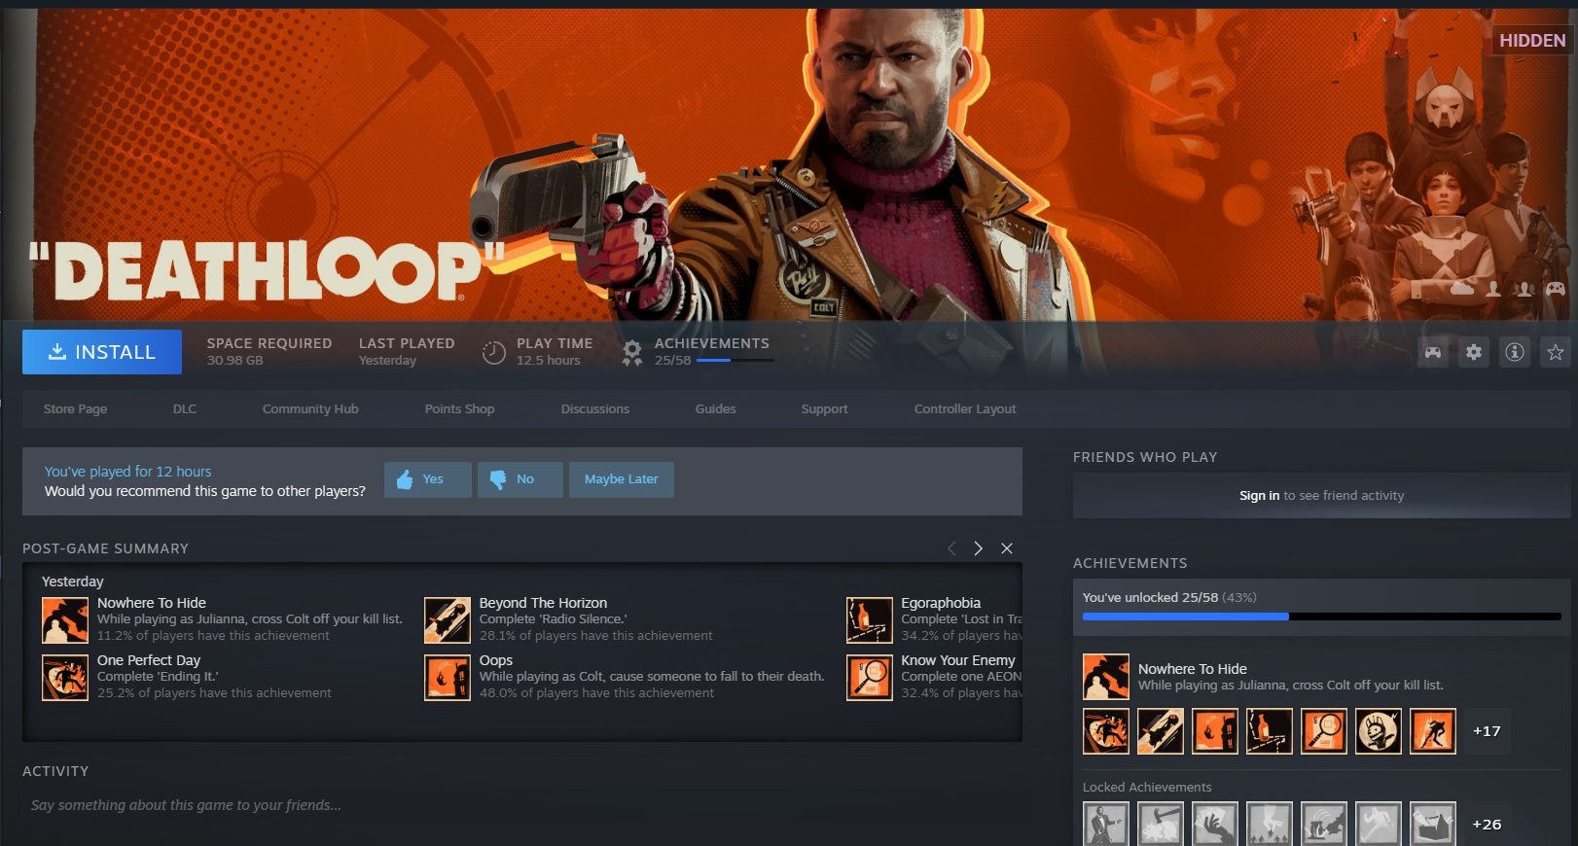The height and width of the screenshot is (846, 1578).
Task: Recommend the game with Yes thumbs-up
Action: pos(428,479)
